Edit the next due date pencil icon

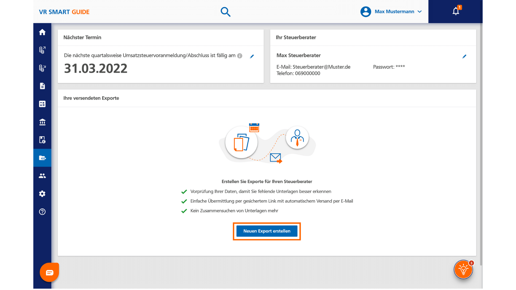pos(252,56)
